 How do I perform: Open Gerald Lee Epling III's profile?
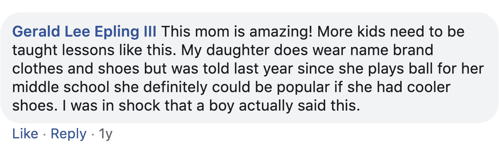(x=84, y=32)
